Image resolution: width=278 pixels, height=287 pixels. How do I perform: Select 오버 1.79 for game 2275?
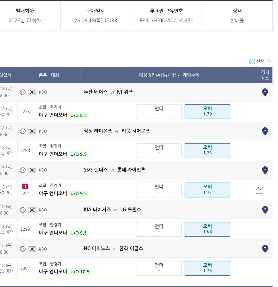pyautogui.click(x=207, y=112)
